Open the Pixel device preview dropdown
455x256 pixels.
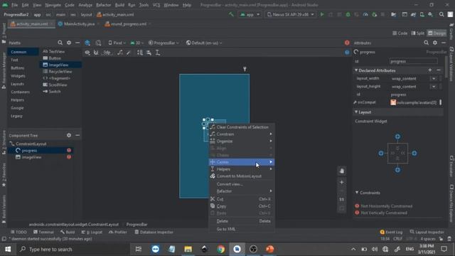click(x=117, y=43)
